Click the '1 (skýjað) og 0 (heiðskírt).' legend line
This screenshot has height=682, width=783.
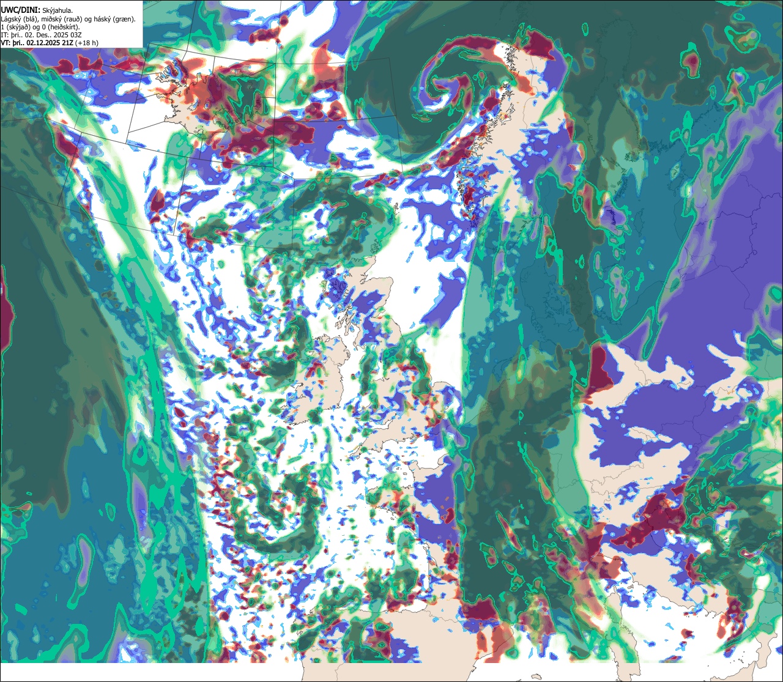pyautogui.click(x=40, y=27)
